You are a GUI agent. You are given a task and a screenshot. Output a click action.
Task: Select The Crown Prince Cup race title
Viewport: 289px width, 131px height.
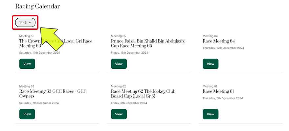[56, 44]
